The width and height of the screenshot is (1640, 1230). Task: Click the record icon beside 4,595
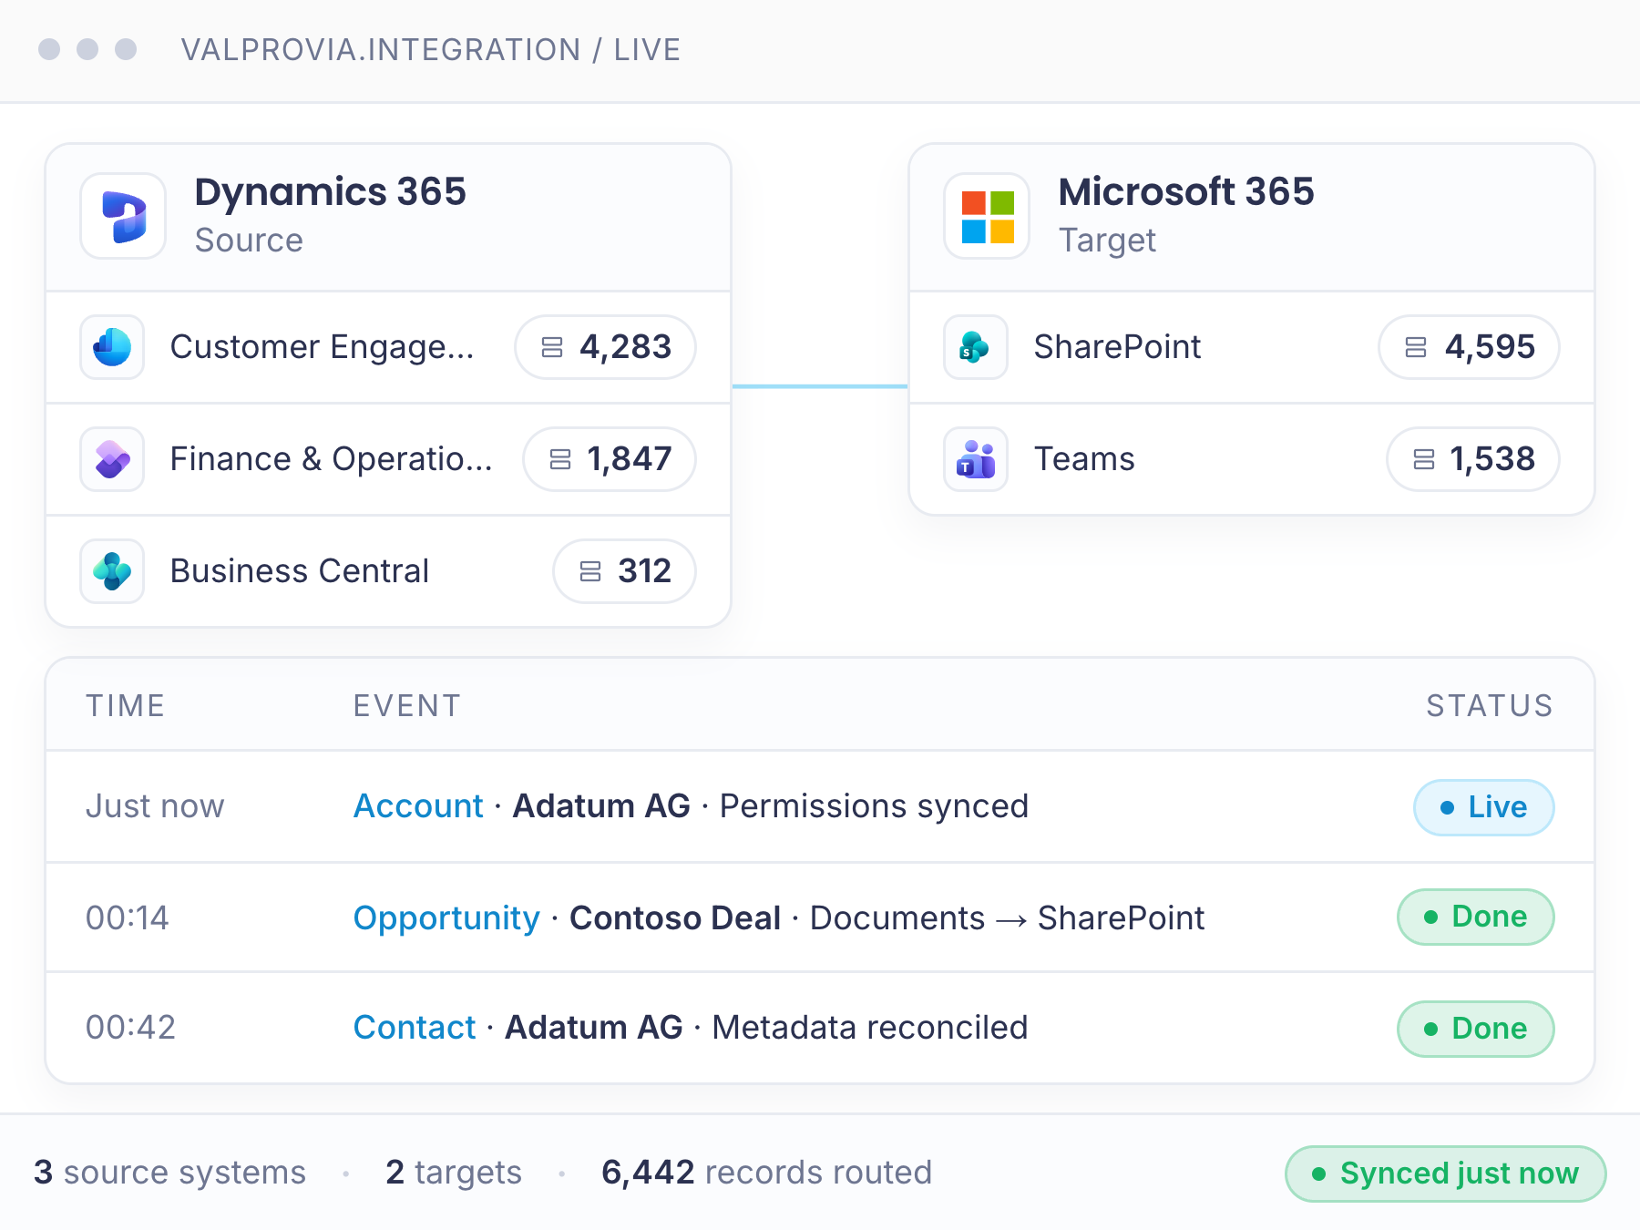(x=1416, y=347)
